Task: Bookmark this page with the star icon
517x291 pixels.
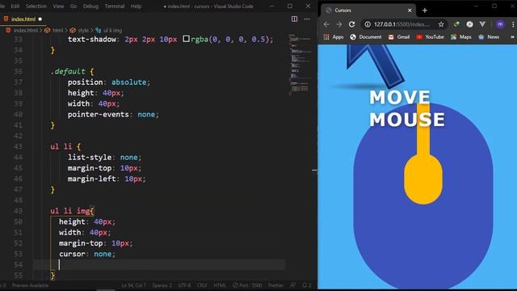Action: [x=441, y=24]
